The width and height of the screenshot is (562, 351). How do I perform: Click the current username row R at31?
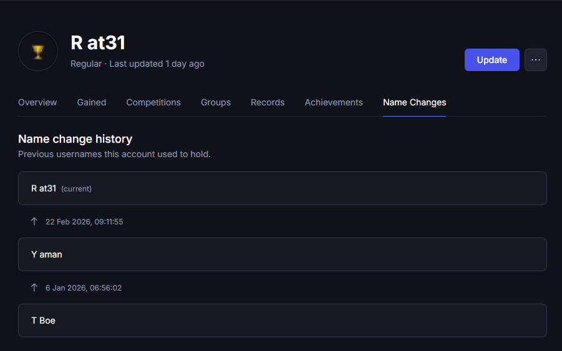[x=282, y=188]
